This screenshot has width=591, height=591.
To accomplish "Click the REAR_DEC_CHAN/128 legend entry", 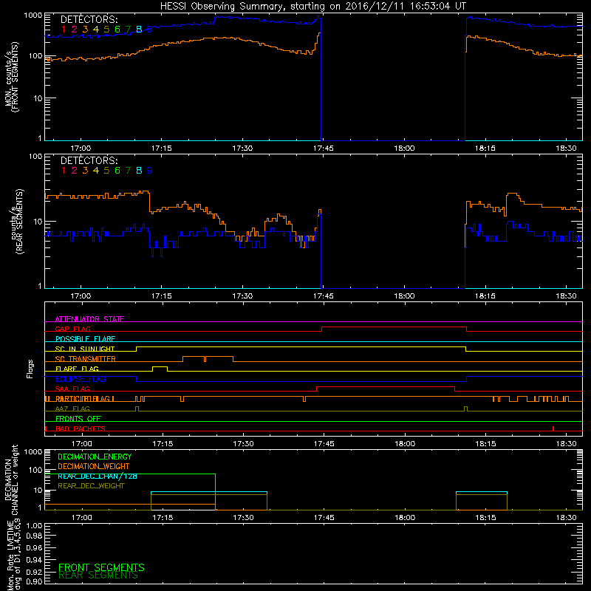I will click(x=98, y=476).
